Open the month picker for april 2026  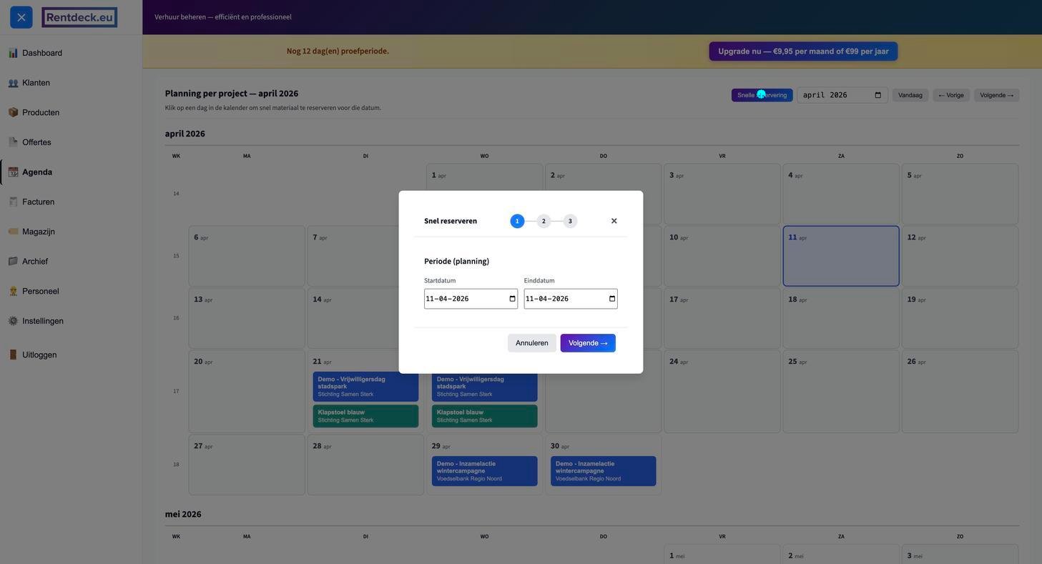(x=878, y=95)
